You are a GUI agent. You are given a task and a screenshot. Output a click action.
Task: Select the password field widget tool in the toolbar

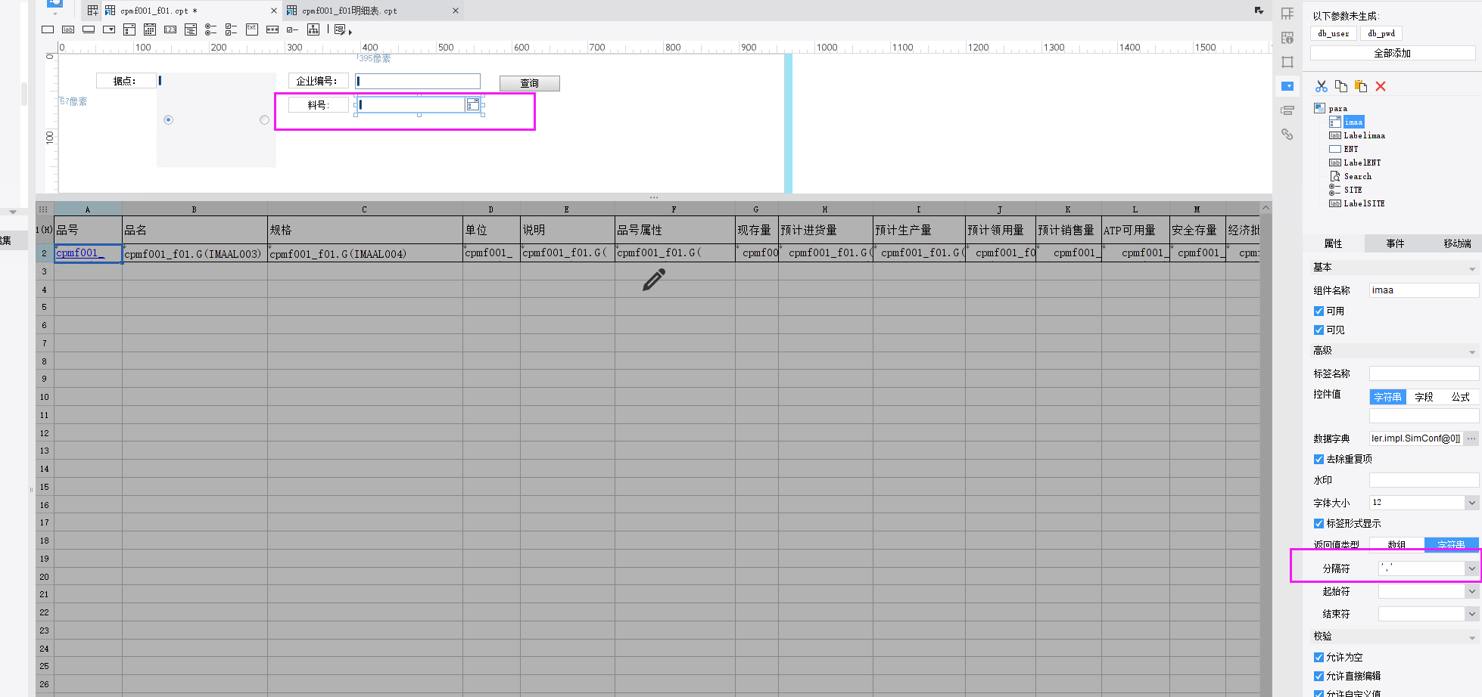[272, 29]
